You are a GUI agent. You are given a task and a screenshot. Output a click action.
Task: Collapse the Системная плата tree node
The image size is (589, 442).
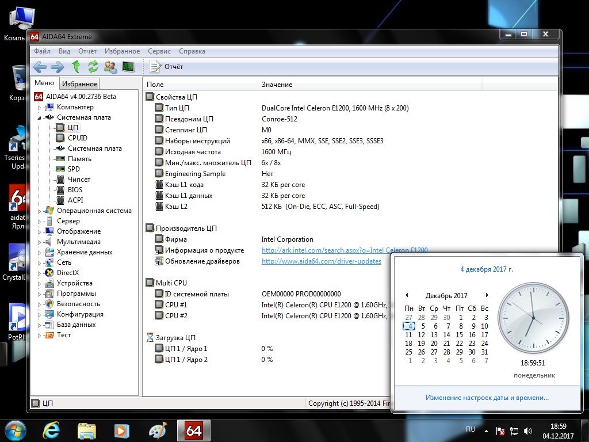(39, 117)
